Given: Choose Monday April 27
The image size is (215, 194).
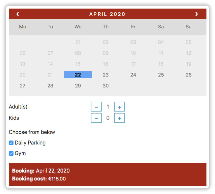Looking at the screenshot, I should (x=22, y=85).
